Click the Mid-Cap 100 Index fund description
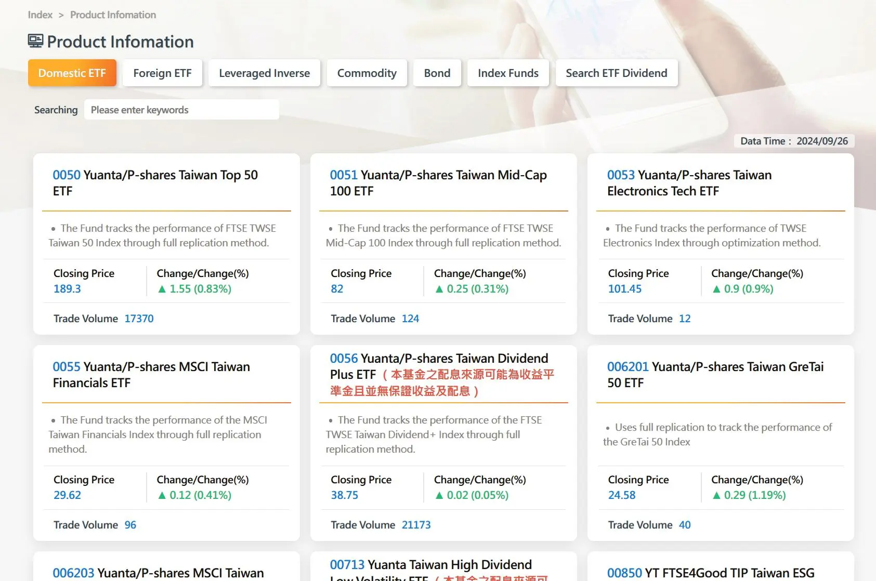Image resolution: width=876 pixels, height=581 pixels. pos(443,235)
